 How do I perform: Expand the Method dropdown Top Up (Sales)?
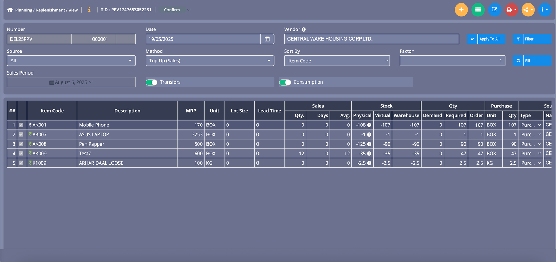click(x=210, y=61)
